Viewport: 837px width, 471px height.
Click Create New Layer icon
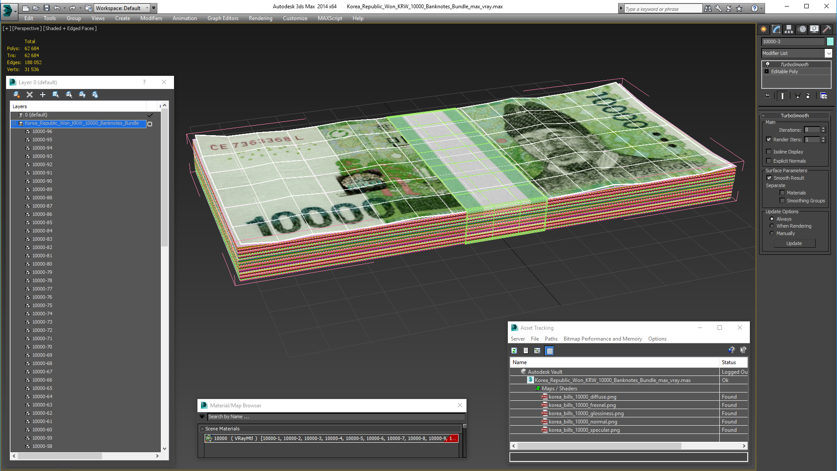tap(17, 95)
